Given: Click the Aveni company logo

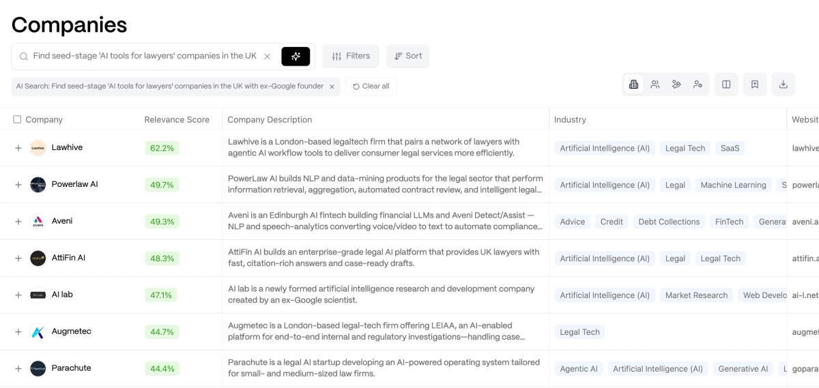Looking at the screenshot, I should (38, 222).
